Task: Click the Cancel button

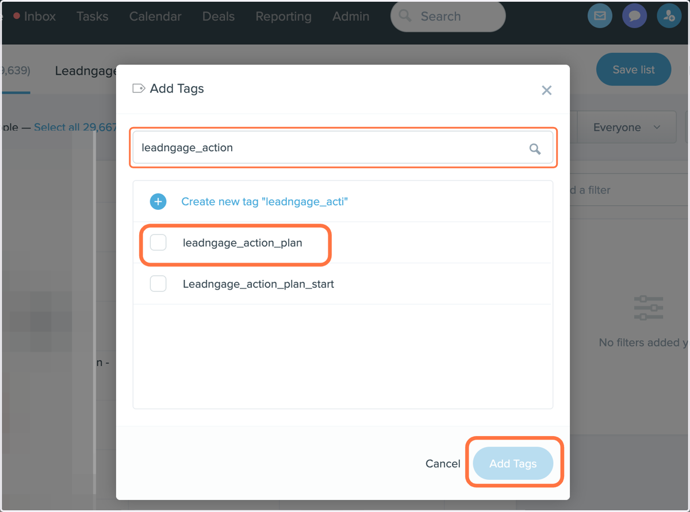Action: pyautogui.click(x=443, y=464)
